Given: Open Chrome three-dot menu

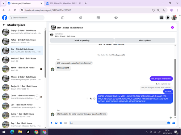Looking at the screenshot, I should 177,10.
